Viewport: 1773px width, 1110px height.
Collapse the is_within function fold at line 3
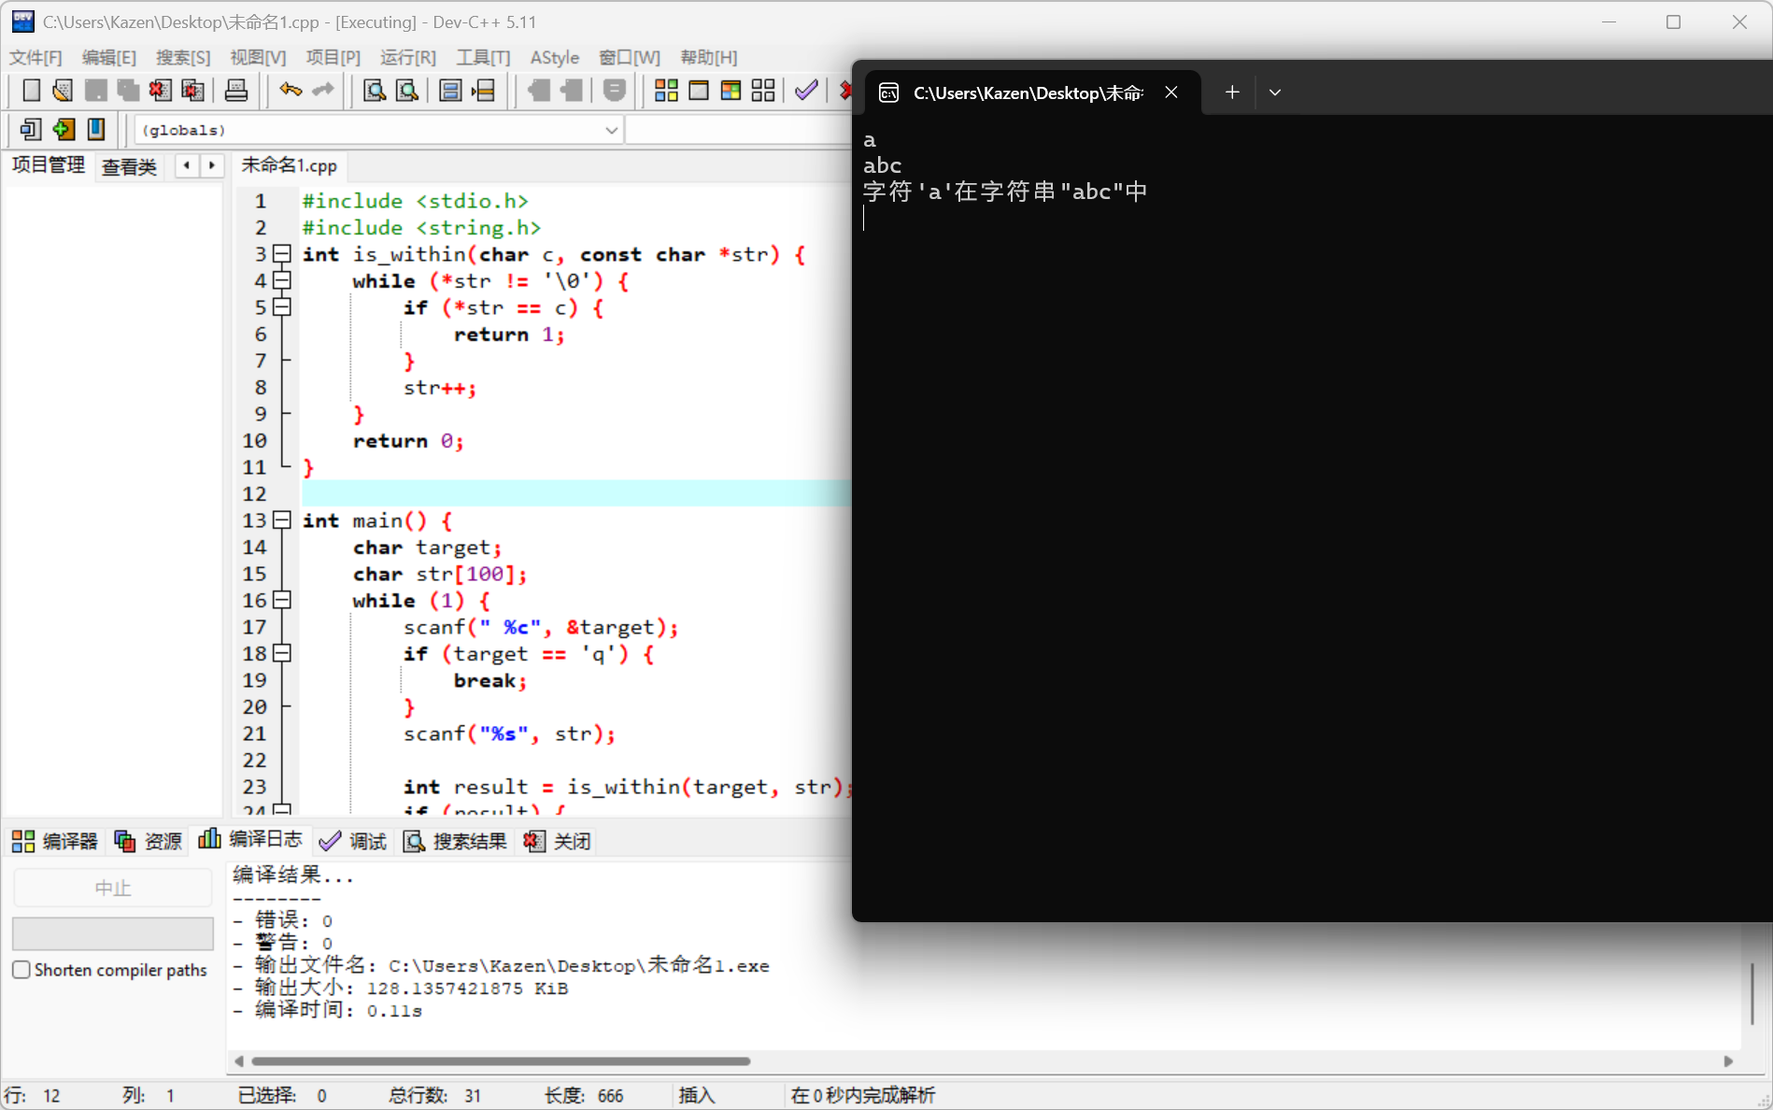tap(282, 254)
